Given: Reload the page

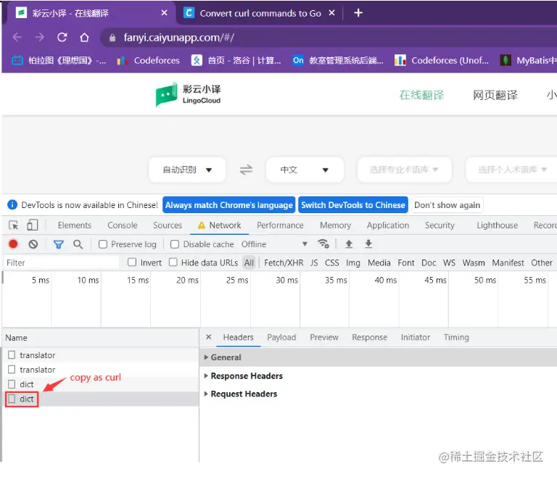Looking at the screenshot, I should 62,37.
